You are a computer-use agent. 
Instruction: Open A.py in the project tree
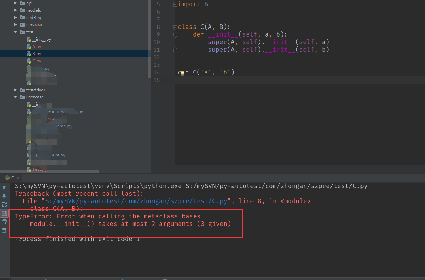37,46
